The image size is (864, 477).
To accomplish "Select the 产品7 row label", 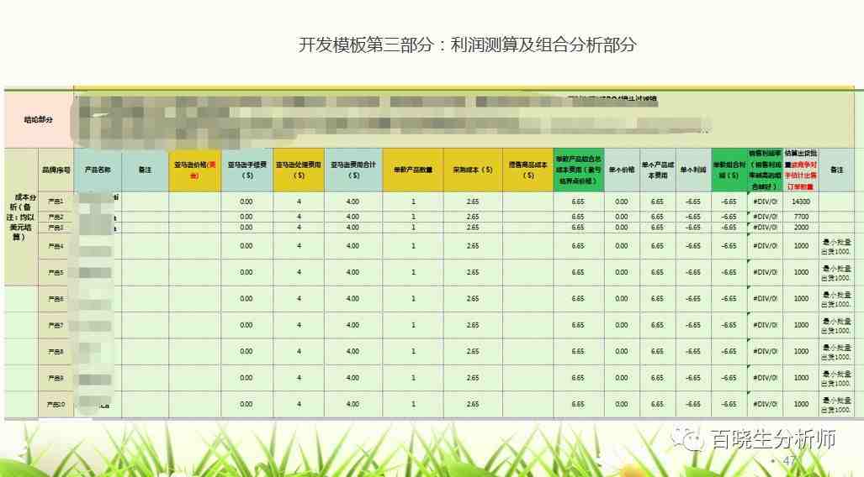I will (x=56, y=325).
